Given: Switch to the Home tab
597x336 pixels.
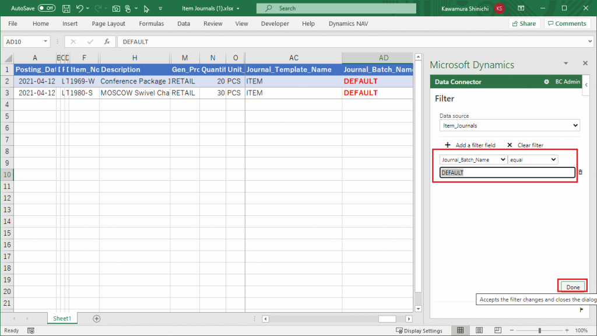Looking at the screenshot, I should 41,23.
